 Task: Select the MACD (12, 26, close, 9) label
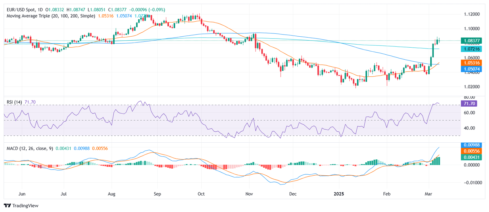(x=30, y=148)
